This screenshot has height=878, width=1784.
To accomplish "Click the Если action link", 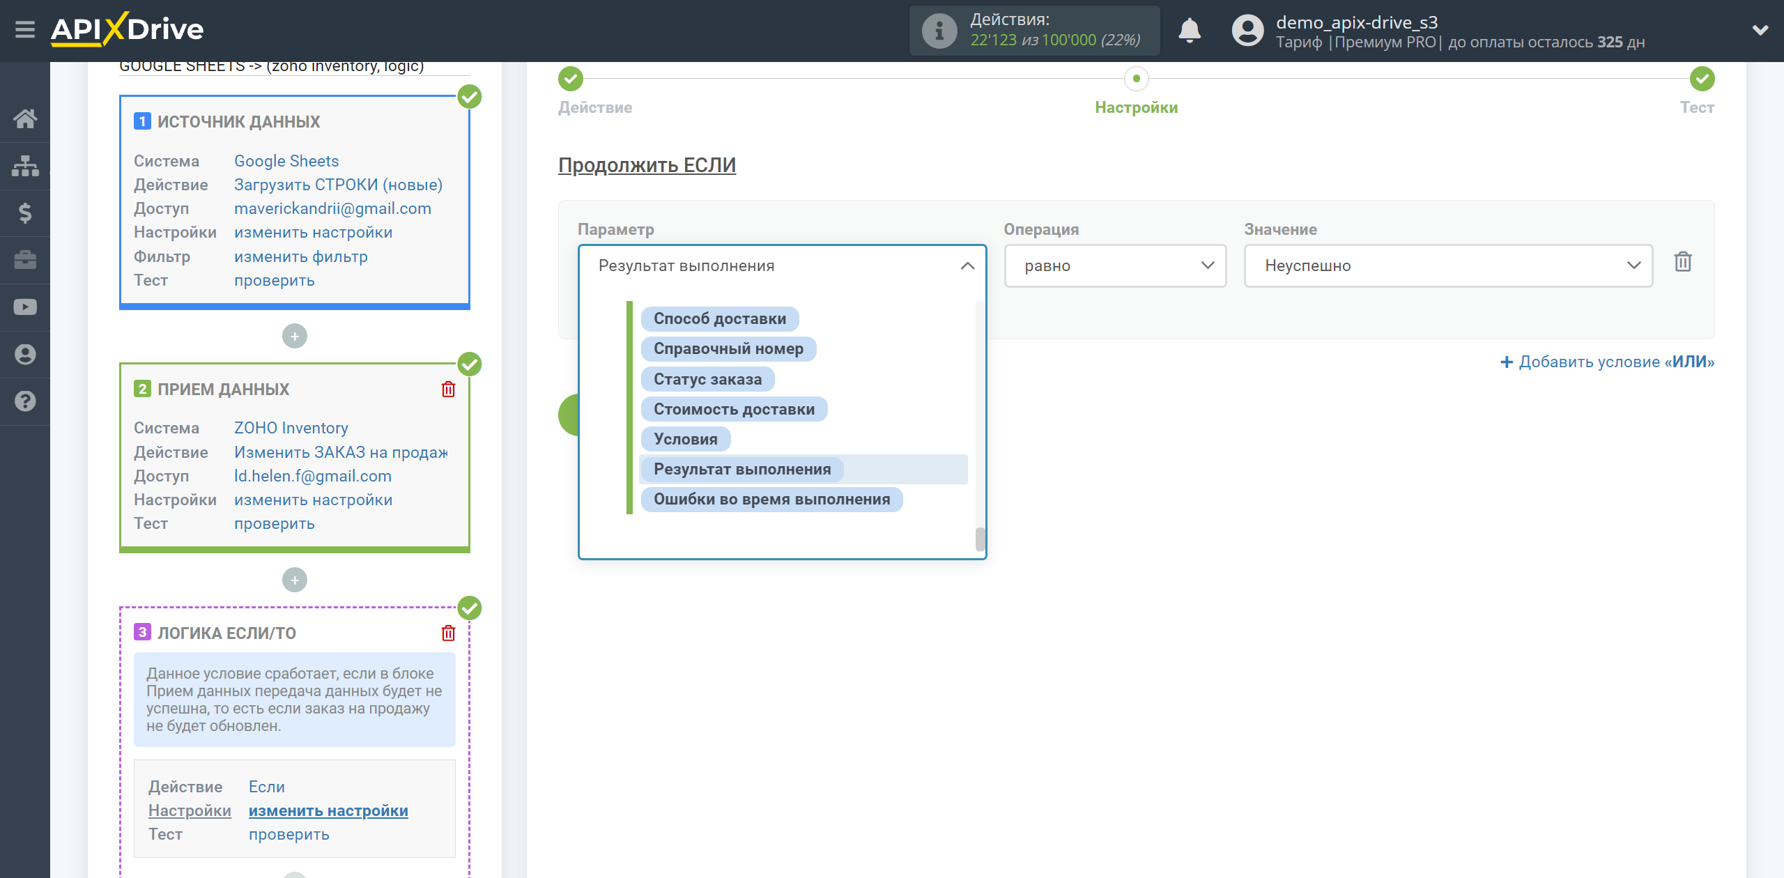I will click(x=266, y=787).
